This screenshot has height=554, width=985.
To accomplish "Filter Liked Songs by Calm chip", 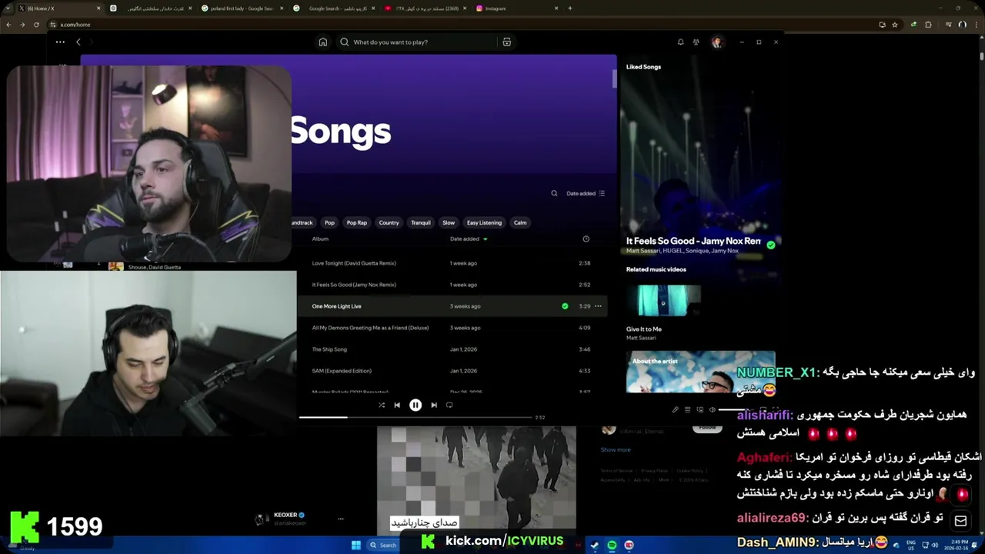I will pyautogui.click(x=520, y=222).
